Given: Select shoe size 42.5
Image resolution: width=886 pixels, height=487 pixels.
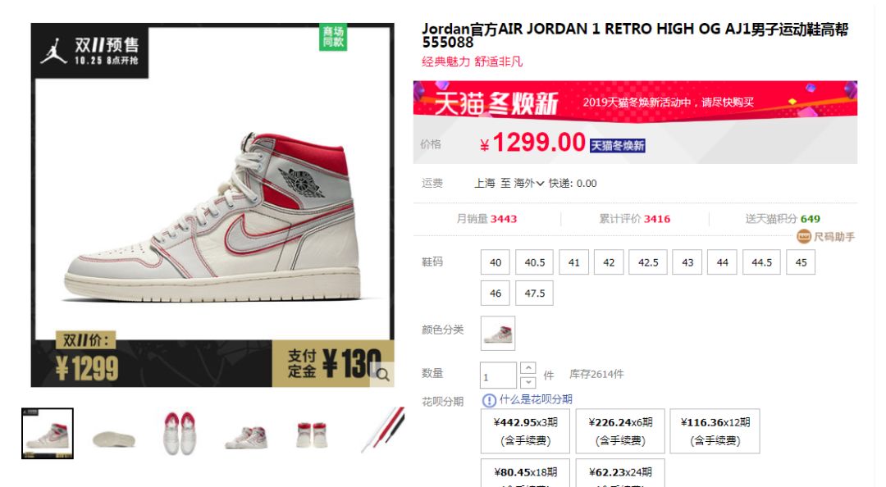Looking at the screenshot, I should (x=648, y=262).
